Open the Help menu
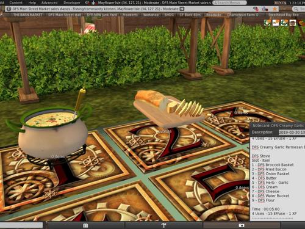 click(32, 2)
